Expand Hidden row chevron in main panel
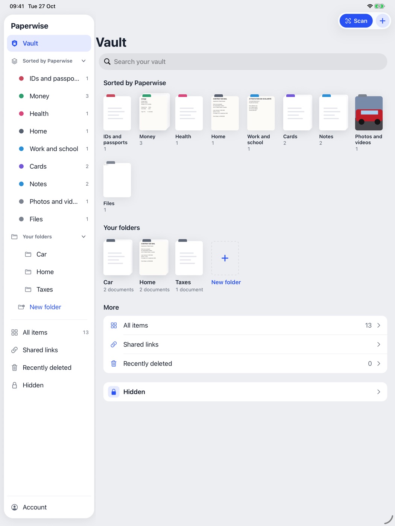The image size is (395, 526). click(379, 392)
